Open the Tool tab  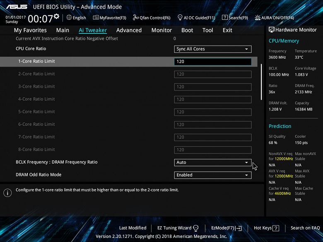tap(207, 30)
